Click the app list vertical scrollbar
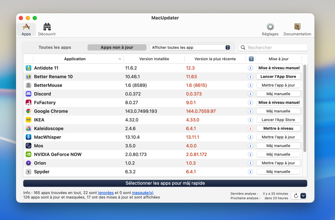335x220 pixels. tap(305, 108)
